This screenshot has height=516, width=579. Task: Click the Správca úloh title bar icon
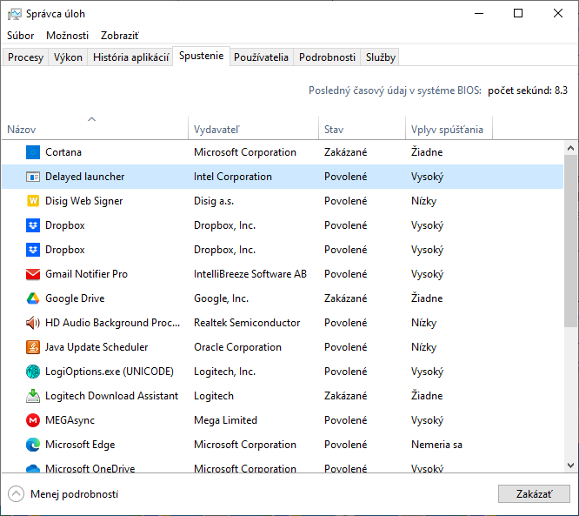pos(15,14)
